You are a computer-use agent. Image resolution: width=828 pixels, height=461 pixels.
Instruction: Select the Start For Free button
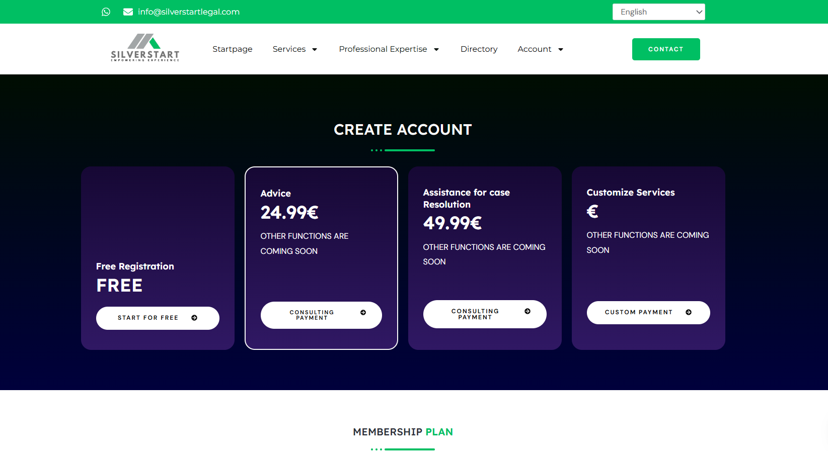point(158,318)
